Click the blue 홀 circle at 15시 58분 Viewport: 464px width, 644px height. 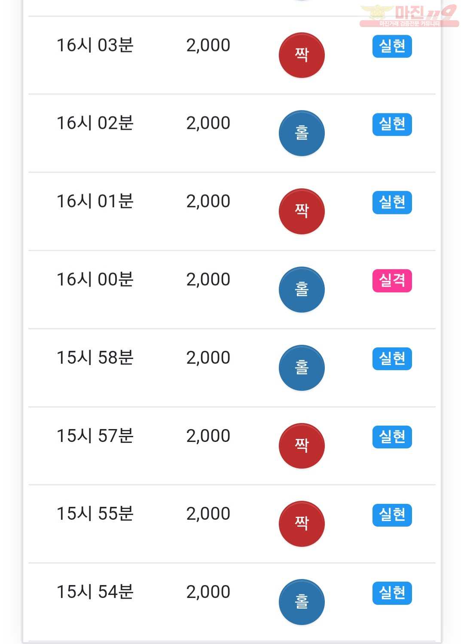click(x=302, y=368)
